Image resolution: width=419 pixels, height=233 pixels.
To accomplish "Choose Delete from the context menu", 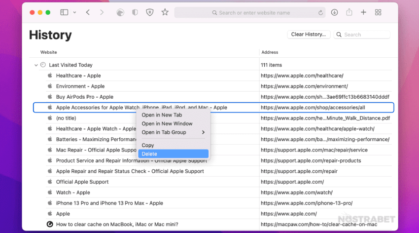I will tap(173, 154).
